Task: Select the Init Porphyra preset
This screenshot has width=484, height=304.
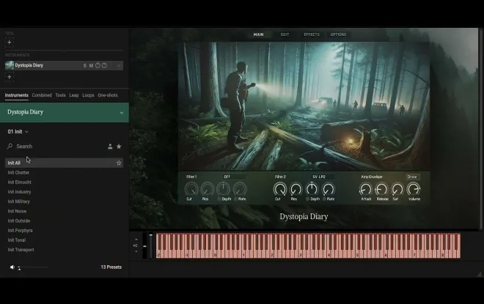Action: [x=20, y=230]
